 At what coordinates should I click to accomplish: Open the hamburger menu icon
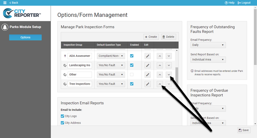coord(5,3)
